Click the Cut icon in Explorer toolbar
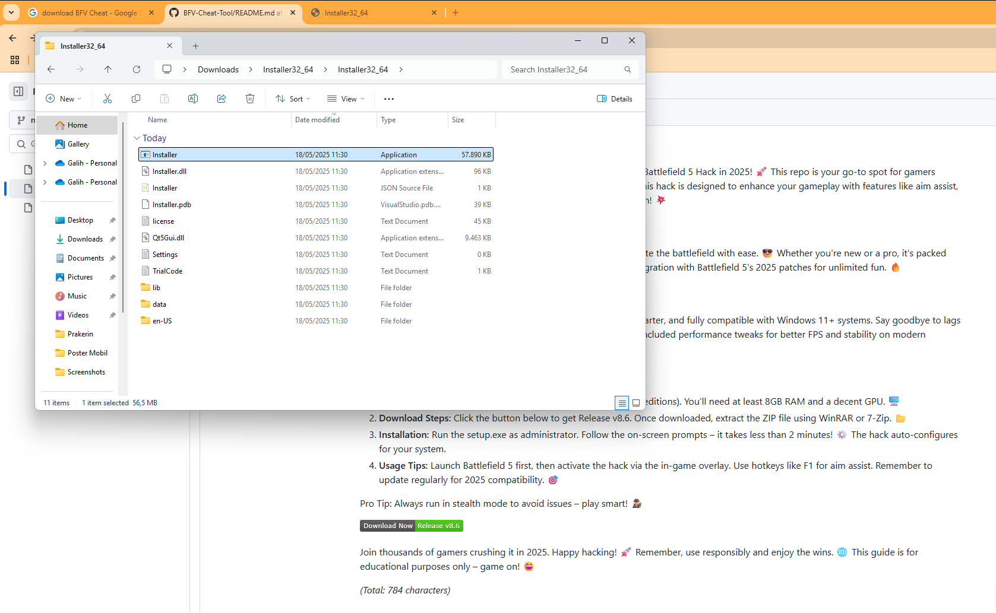The width and height of the screenshot is (996, 613). [107, 99]
